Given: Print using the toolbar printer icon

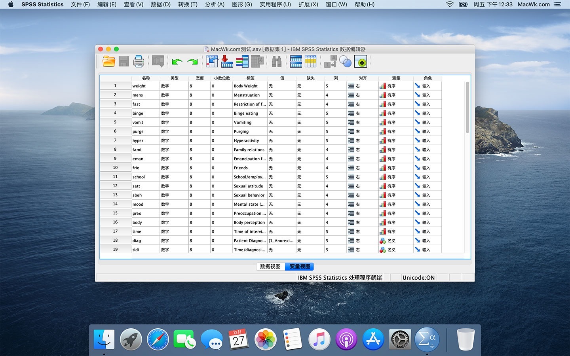Looking at the screenshot, I should 139,61.
